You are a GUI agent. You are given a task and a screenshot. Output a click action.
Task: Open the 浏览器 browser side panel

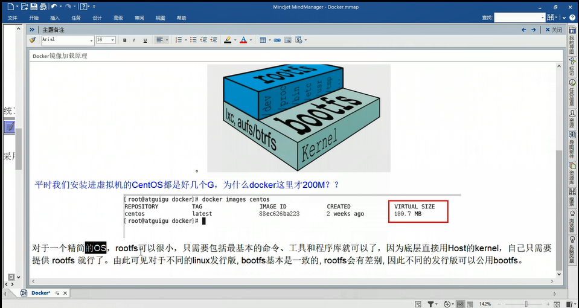[x=572, y=221]
